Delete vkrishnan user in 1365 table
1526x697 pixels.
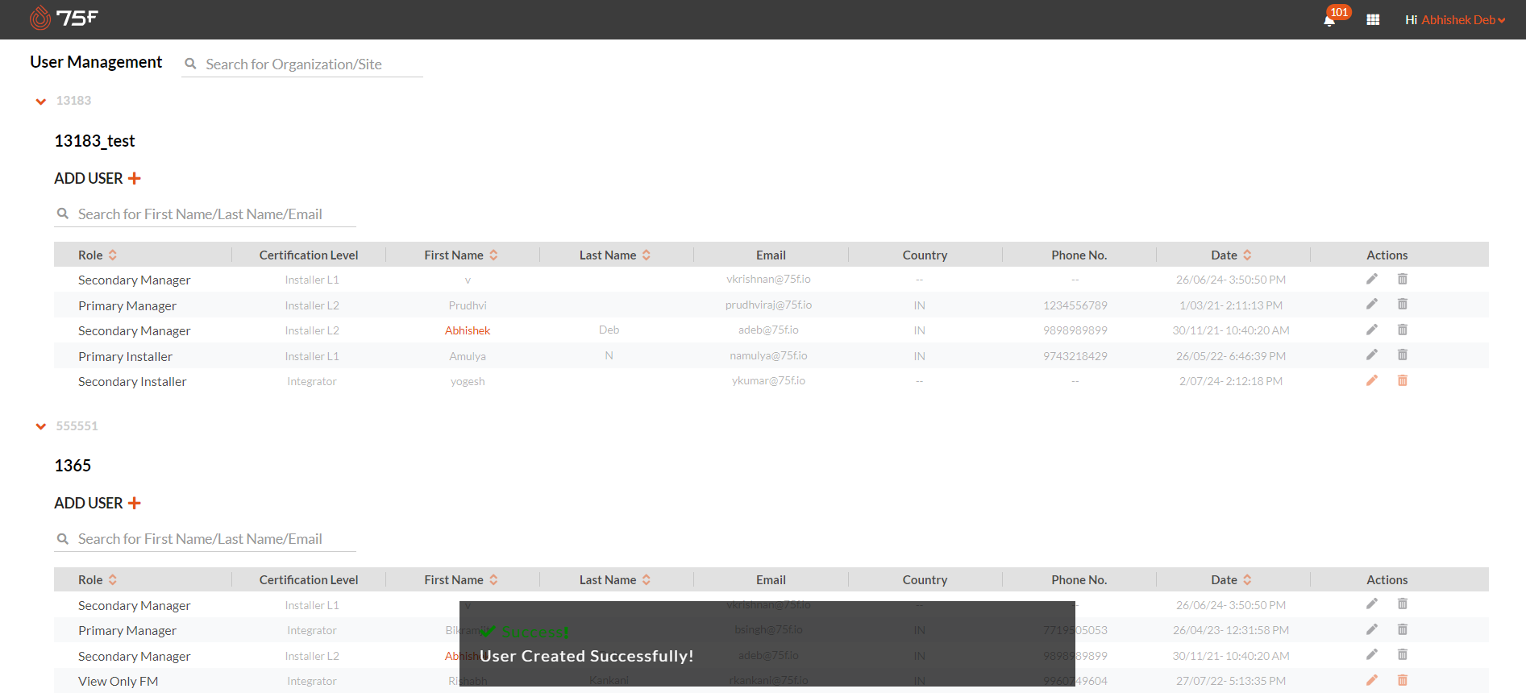(x=1403, y=604)
